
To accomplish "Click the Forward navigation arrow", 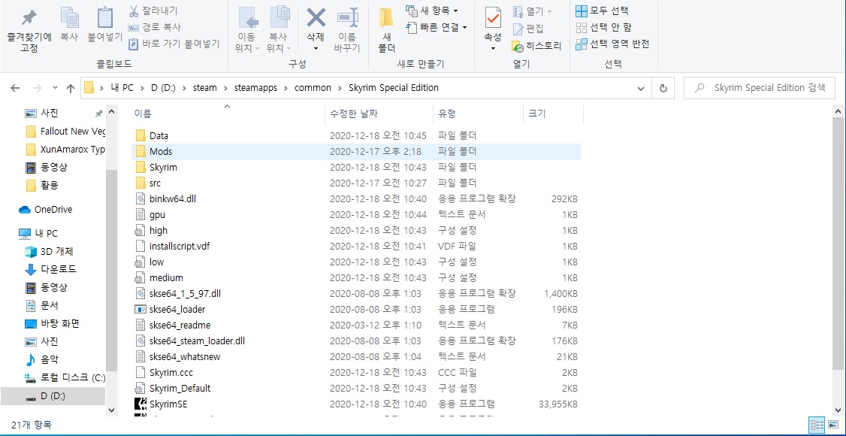I will pyautogui.click(x=38, y=88).
